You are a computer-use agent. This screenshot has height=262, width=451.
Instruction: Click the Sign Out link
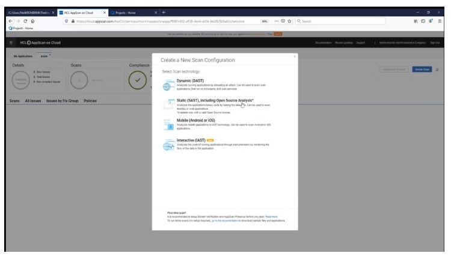[x=435, y=43]
